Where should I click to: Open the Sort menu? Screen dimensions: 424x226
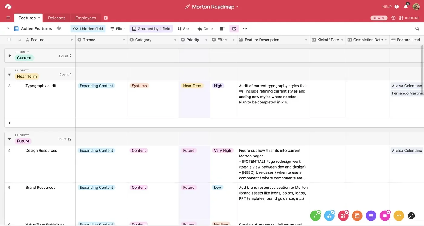tap(184, 29)
